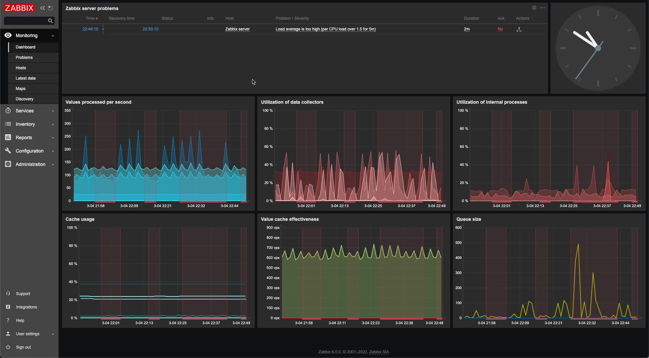The width and height of the screenshot is (649, 358).
Task: Open the Problems menu item
Action: pyautogui.click(x=24, y=58)
